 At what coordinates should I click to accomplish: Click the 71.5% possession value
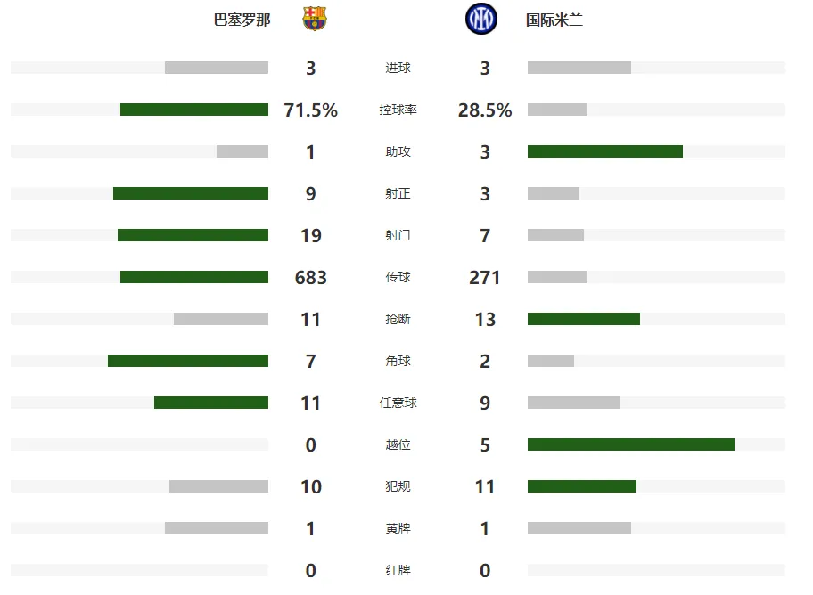(x=310, y=110)
